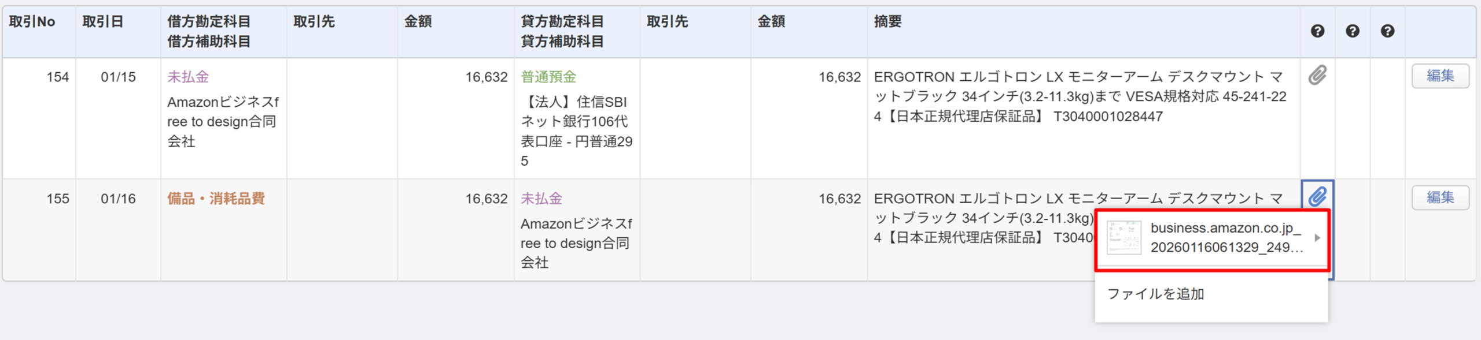Viewport: 1481px width, 340px height.
Task: Select ファイルを追加 menu entry
Action: coord(1155,294)
